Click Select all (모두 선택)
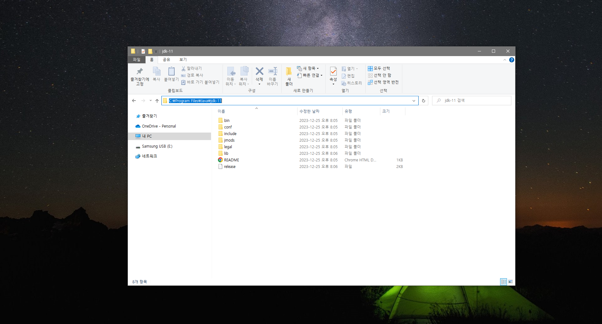This screenshot has height=324, width=602. 379,68
